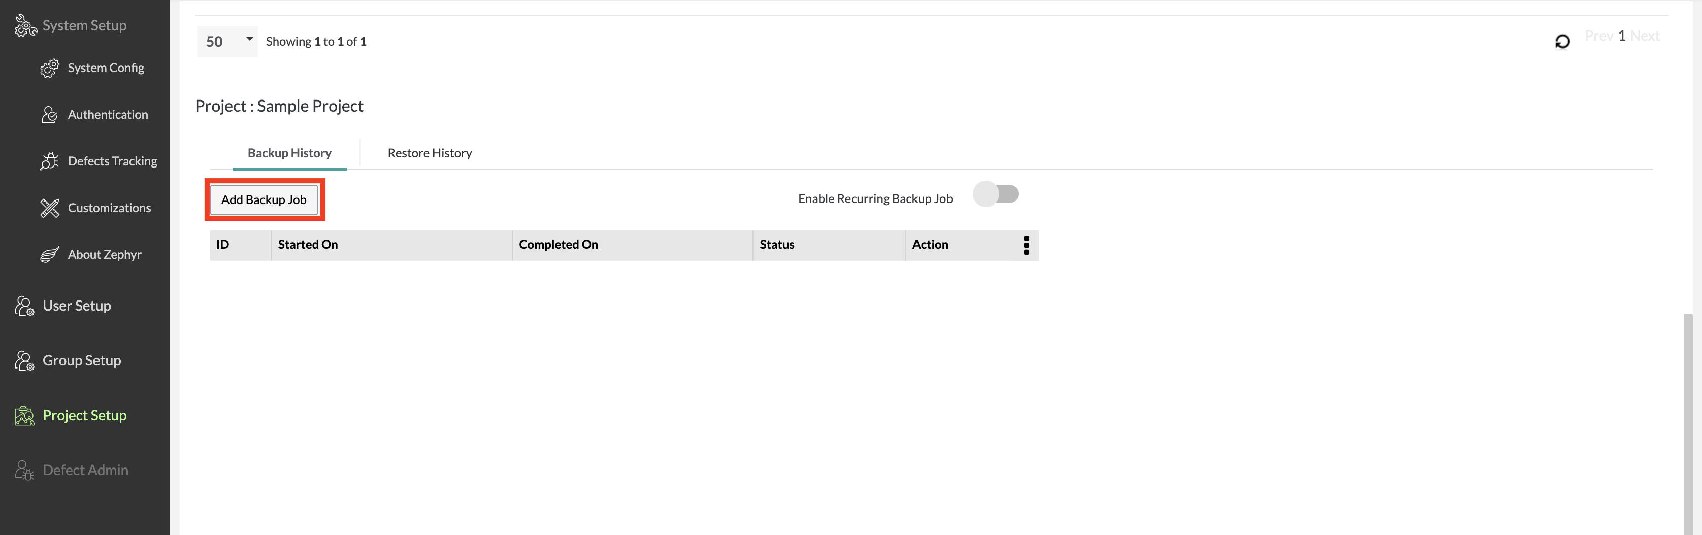Click the User Setup icon
The height and width of the screenshot is (535, 1702).
(x=24, y=306)
